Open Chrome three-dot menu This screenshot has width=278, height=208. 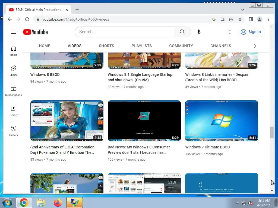point(268,19)
